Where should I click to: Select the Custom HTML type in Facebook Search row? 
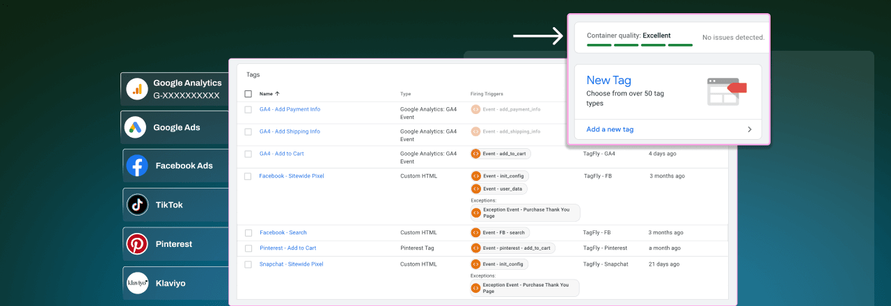point(418,232)
